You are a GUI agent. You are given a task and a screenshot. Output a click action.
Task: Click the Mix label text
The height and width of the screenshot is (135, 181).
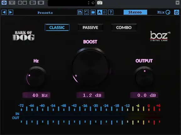click(x=161, y=12)
